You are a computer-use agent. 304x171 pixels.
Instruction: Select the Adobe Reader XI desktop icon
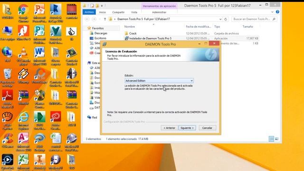(x=8, y=99)
